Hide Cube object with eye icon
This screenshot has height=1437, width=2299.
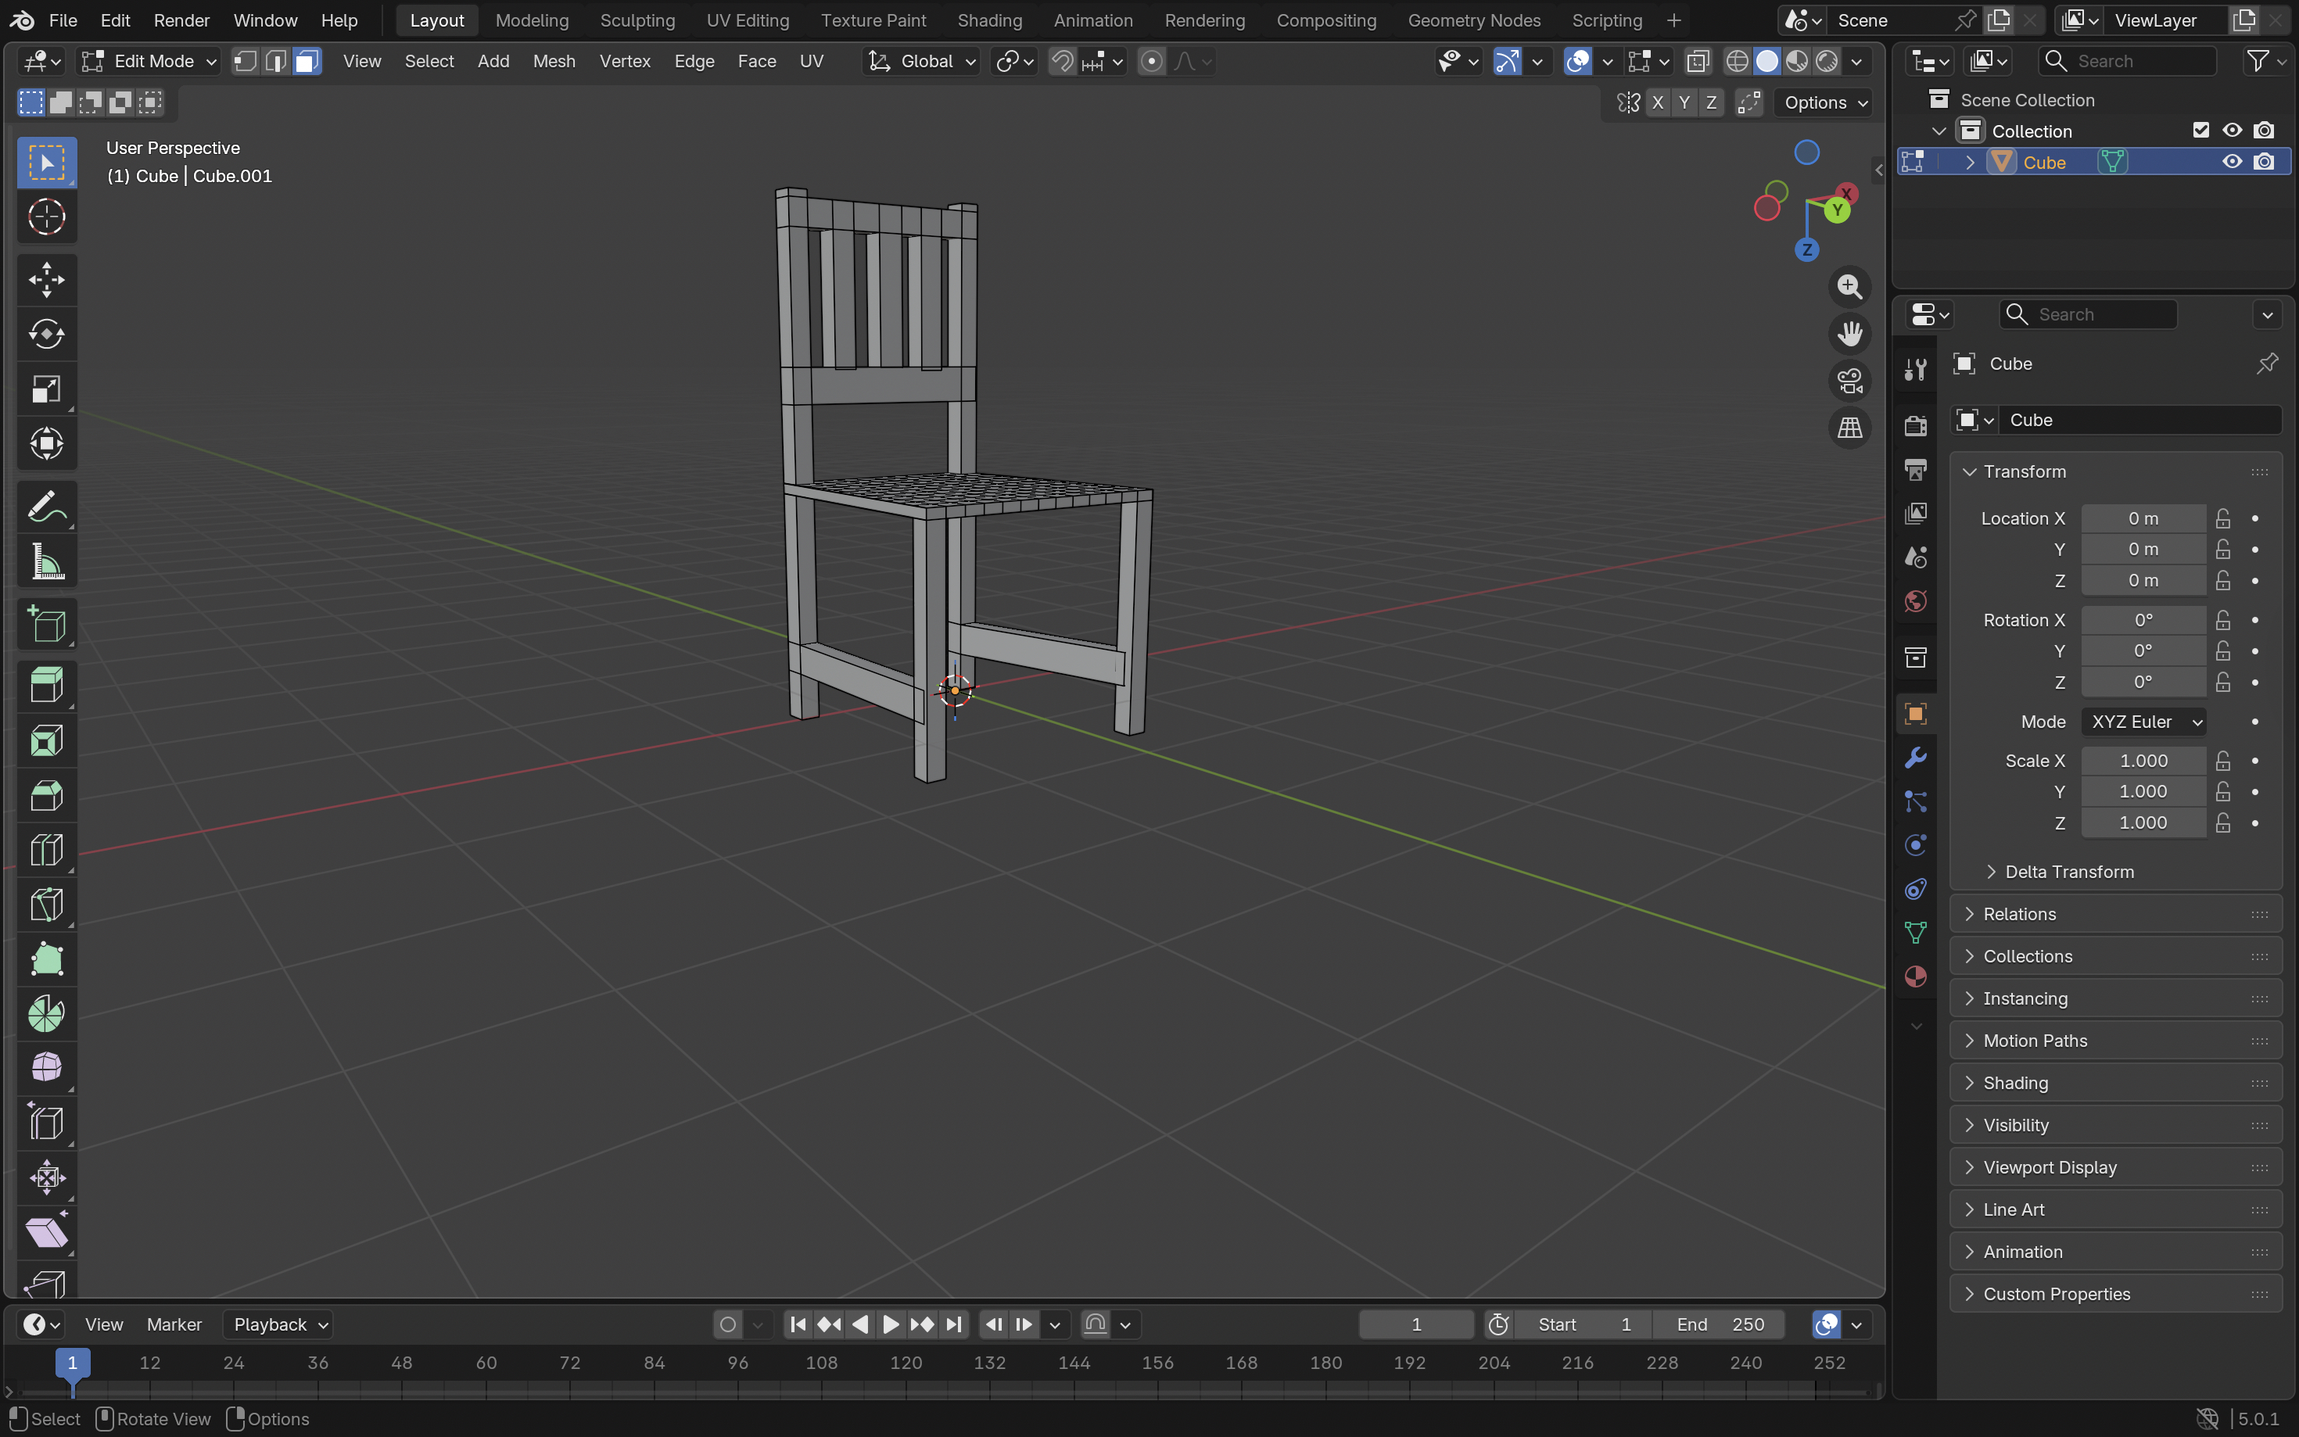tap(2232, 163)
